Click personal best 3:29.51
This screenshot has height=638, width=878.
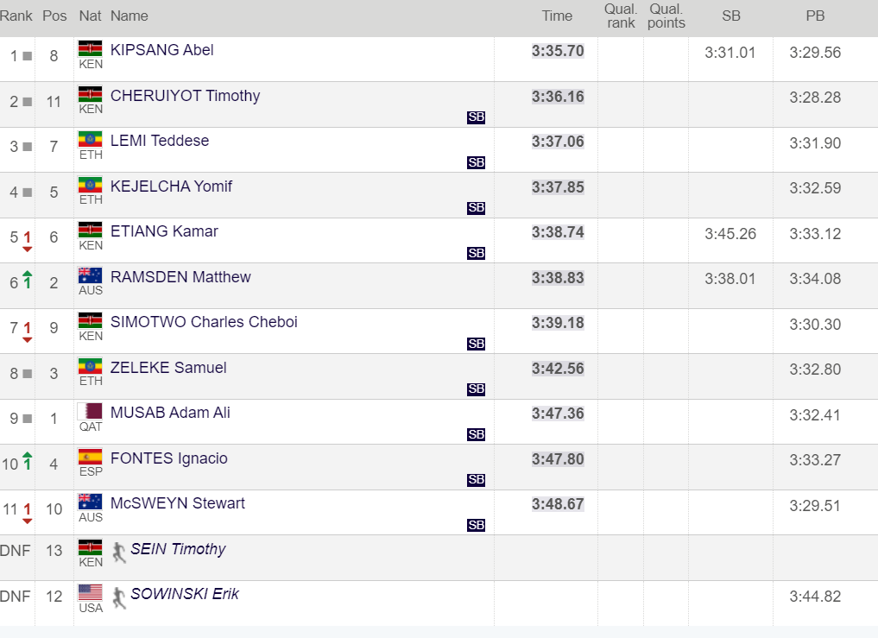pos(815,506)
